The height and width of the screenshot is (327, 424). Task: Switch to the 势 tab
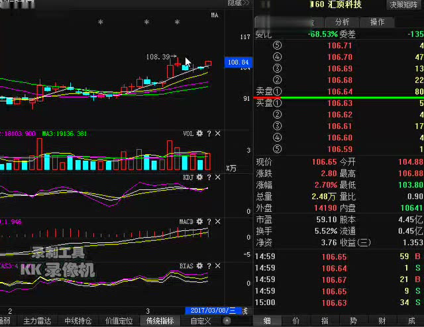click(x=353, y=321)
